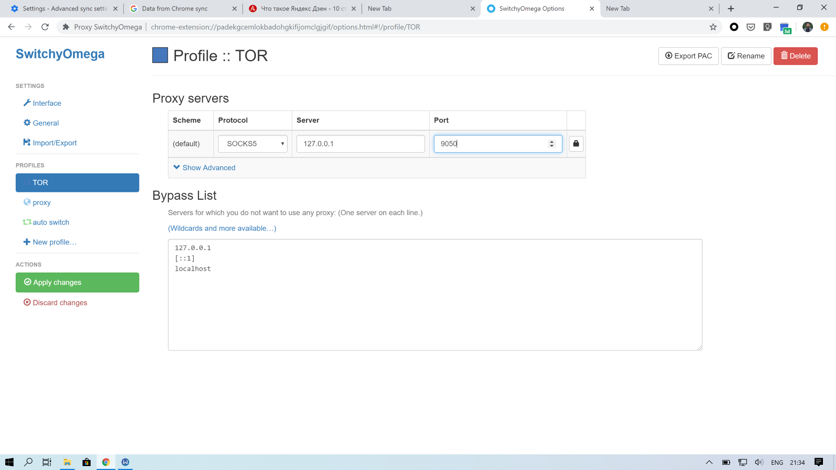Image resolution: width=836 pixels, height=470 pixels.
Task: Open a new browser tab
Action: point(731,9)
